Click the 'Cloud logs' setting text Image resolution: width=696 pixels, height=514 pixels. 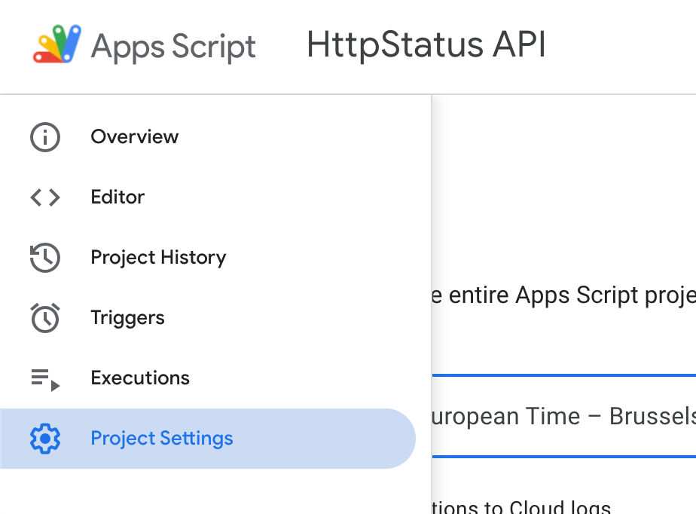[560, 507]
